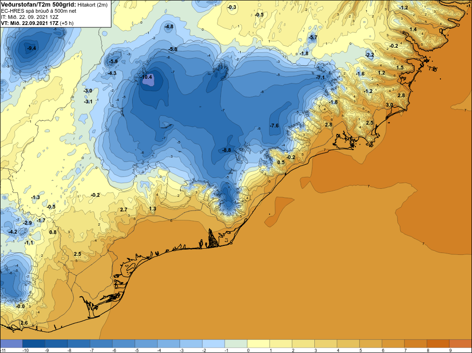Click the 2.7 temperature value on the map
The width and height of the screenshot is (472, 353).
point(123,210)
